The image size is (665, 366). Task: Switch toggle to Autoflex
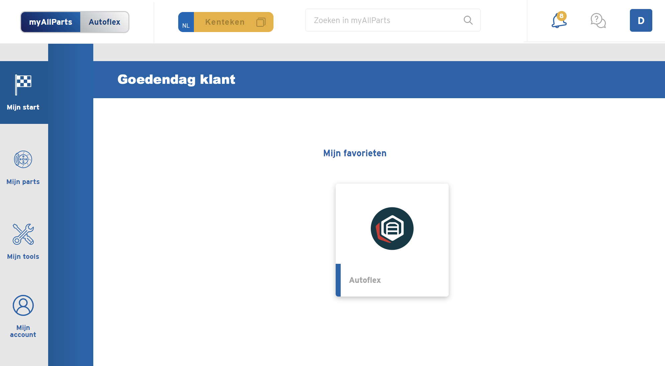(x=104, y=22)
